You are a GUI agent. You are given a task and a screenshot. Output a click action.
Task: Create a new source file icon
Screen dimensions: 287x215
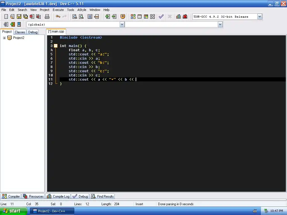6,17
